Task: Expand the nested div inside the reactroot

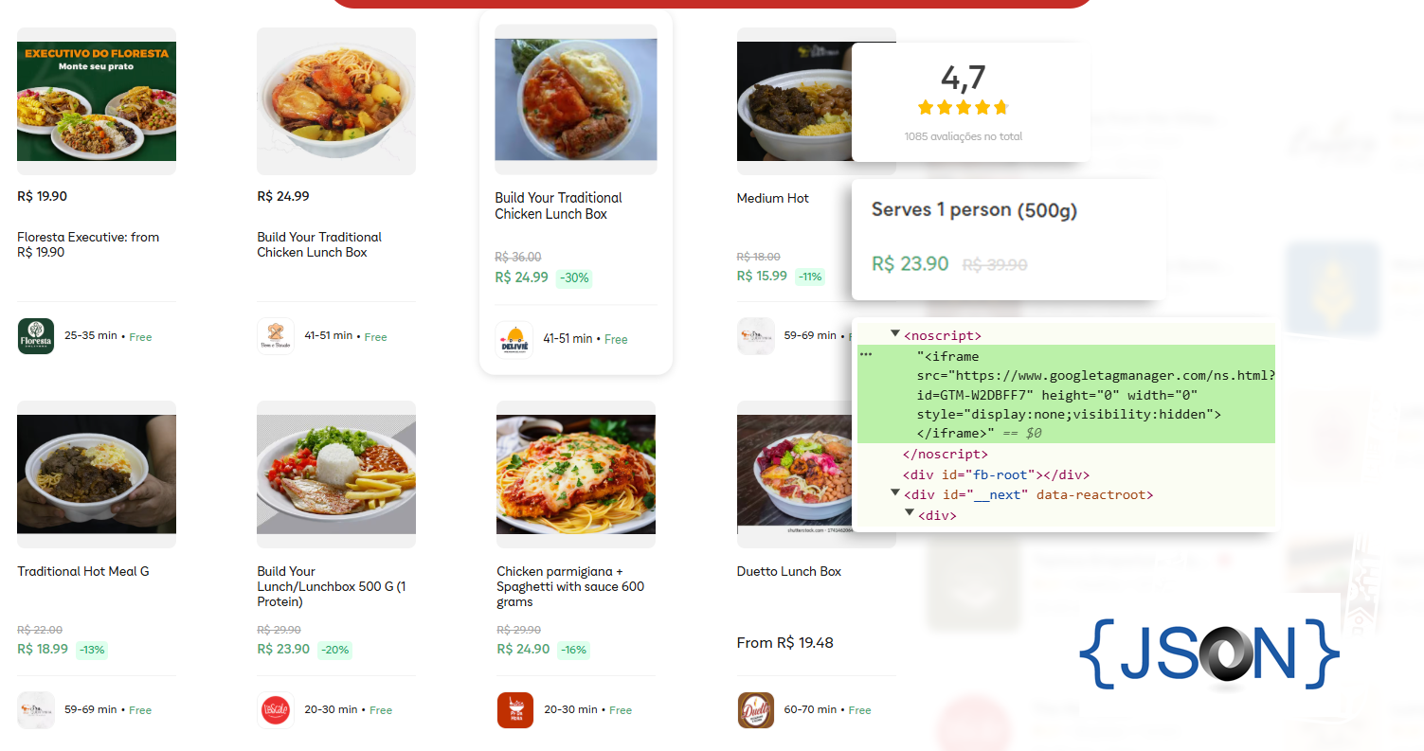Action: (910, 512)
